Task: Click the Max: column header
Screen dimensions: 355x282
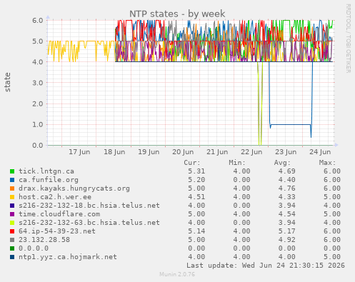Action: click(327, 163)
